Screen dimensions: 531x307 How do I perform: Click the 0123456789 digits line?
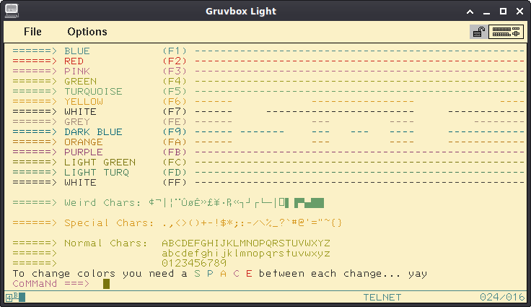click(x=194, y=263)
